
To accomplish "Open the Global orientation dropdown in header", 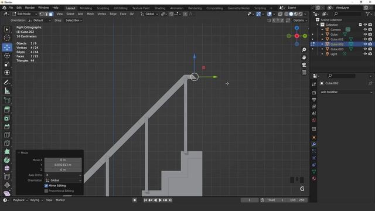I will pyautogui.click(x=149, y=14).
